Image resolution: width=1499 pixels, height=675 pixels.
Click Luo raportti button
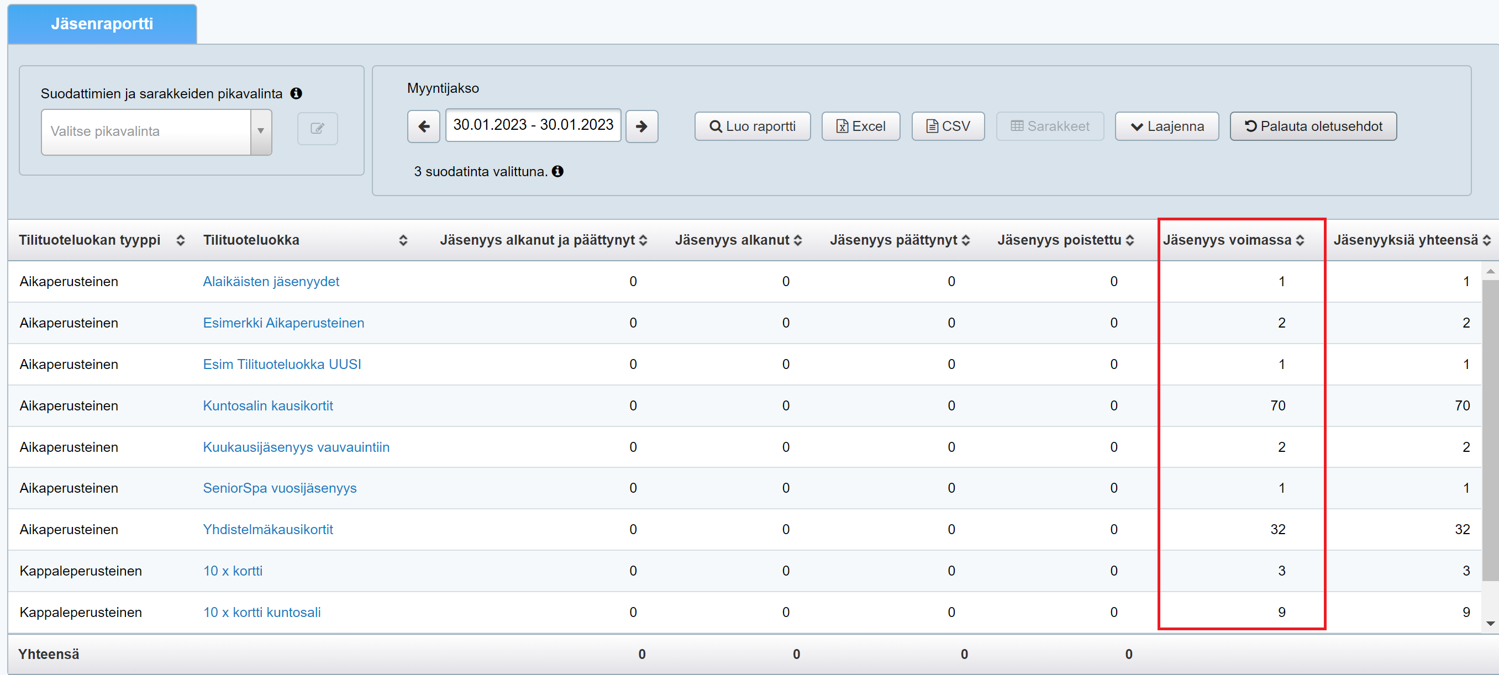[752, 126]
